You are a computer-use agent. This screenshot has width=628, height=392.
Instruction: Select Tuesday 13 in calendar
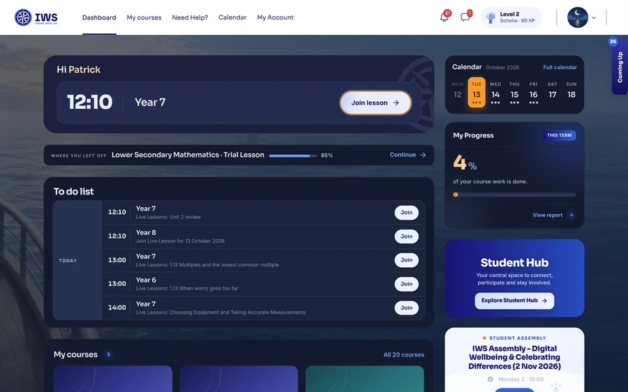click(476, 92)
